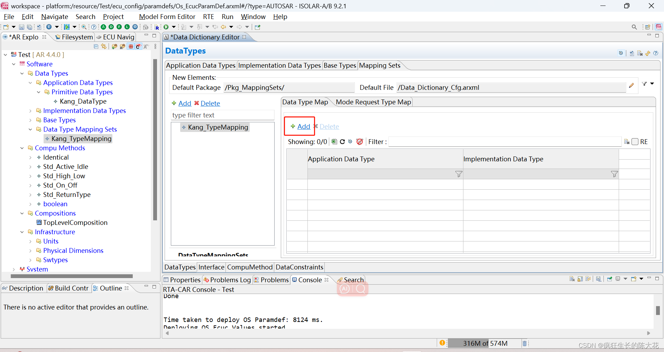The image size is (664, 352).
Task: Expand the Physical Dimensions tree node
Action: pos(30,251)
